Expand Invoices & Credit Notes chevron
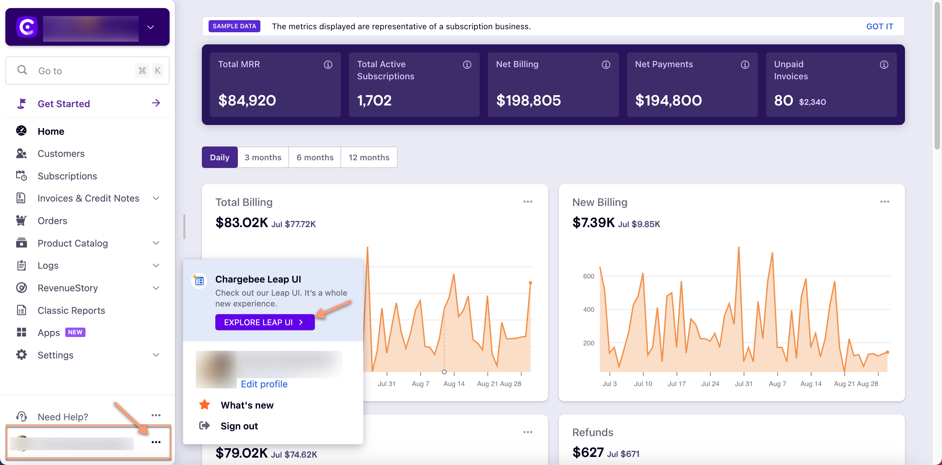Viewport: 942px width, 465px height. click(156, 198)
